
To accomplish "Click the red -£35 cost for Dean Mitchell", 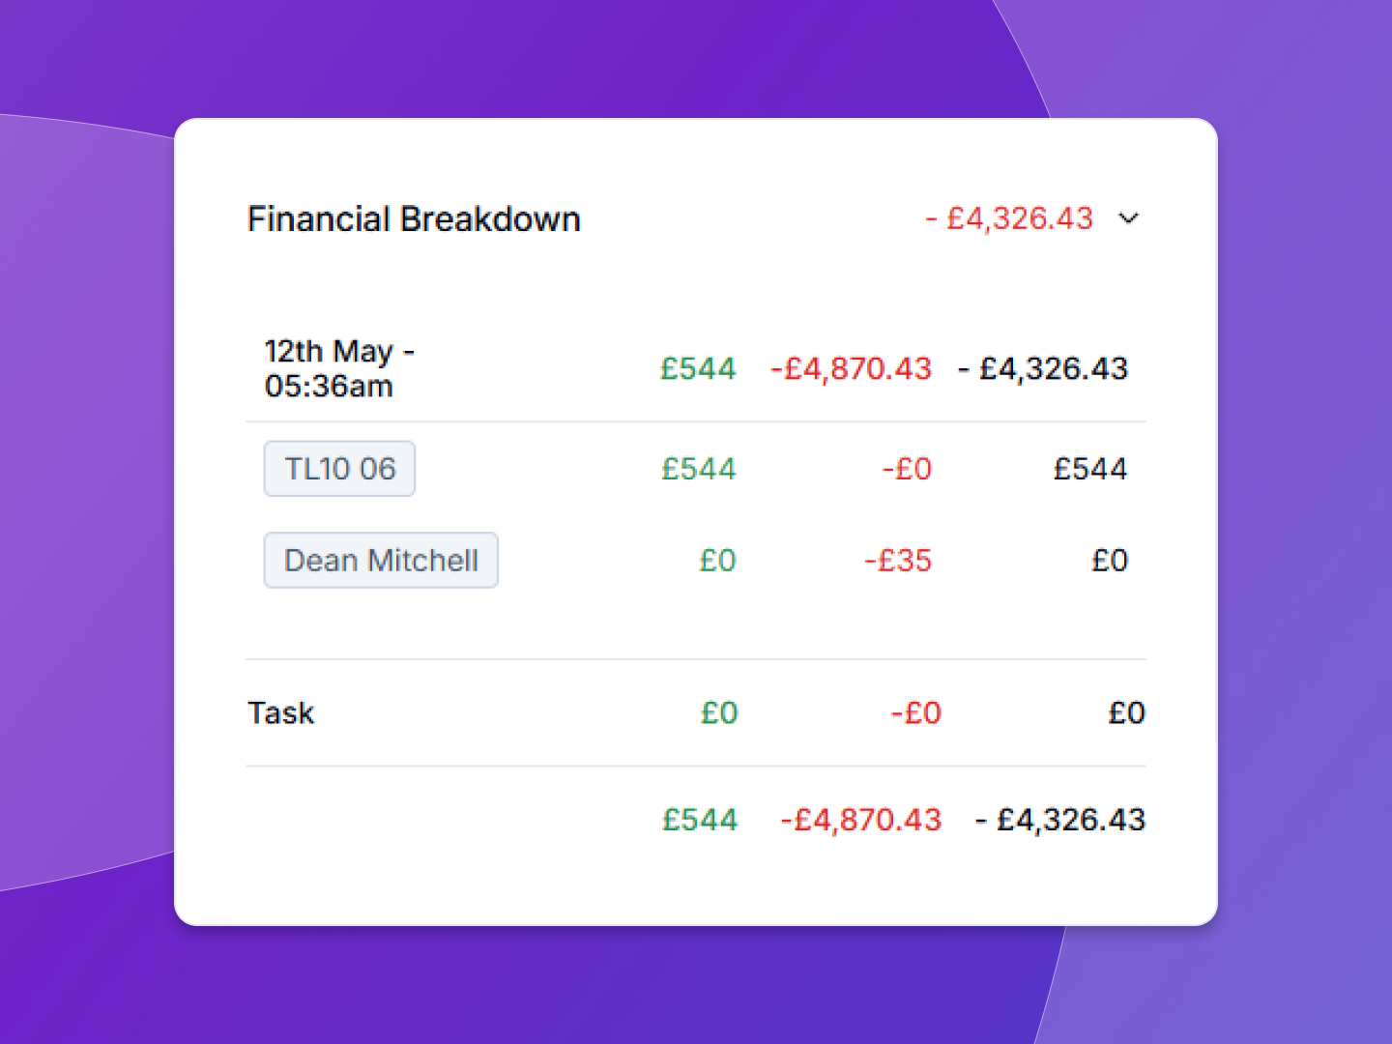I will (898, 561).
